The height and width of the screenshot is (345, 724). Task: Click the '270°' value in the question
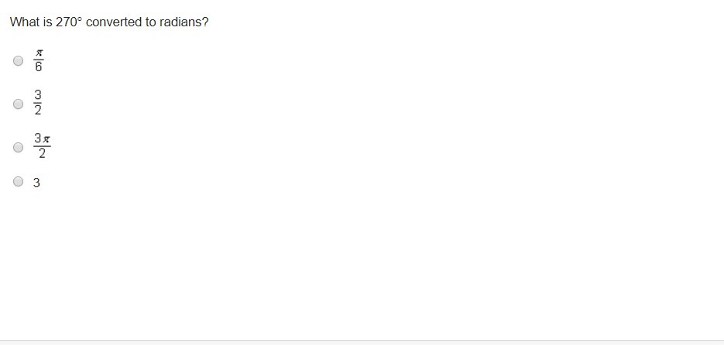(69, 22)
